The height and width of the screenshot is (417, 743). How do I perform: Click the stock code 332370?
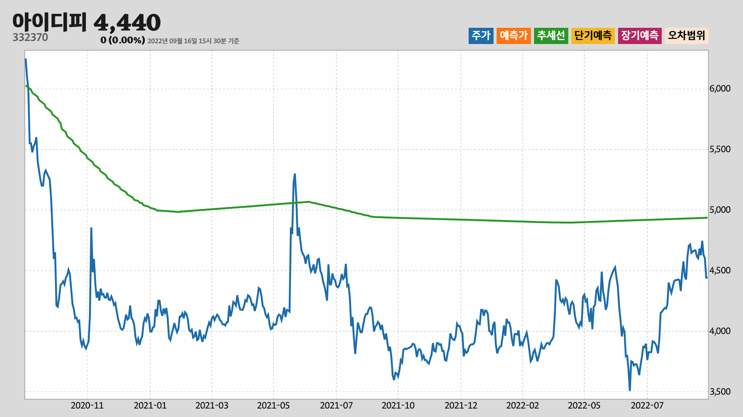pos(30,37)
